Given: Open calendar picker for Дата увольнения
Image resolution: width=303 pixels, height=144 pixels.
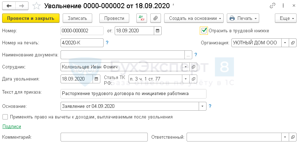Looking at the screenshot, I should pyautogui.click(x=96, y=79).
